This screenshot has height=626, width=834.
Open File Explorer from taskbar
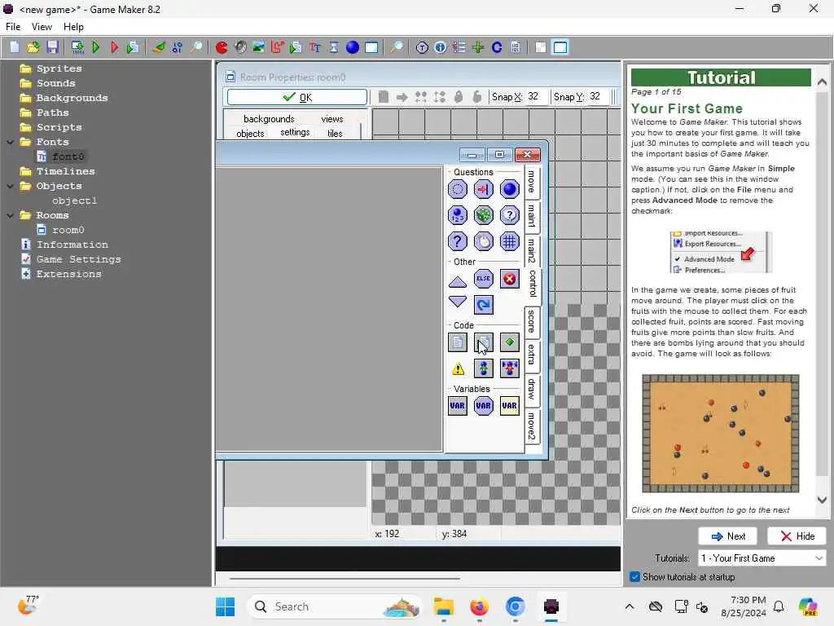click(x=443, y=606)
